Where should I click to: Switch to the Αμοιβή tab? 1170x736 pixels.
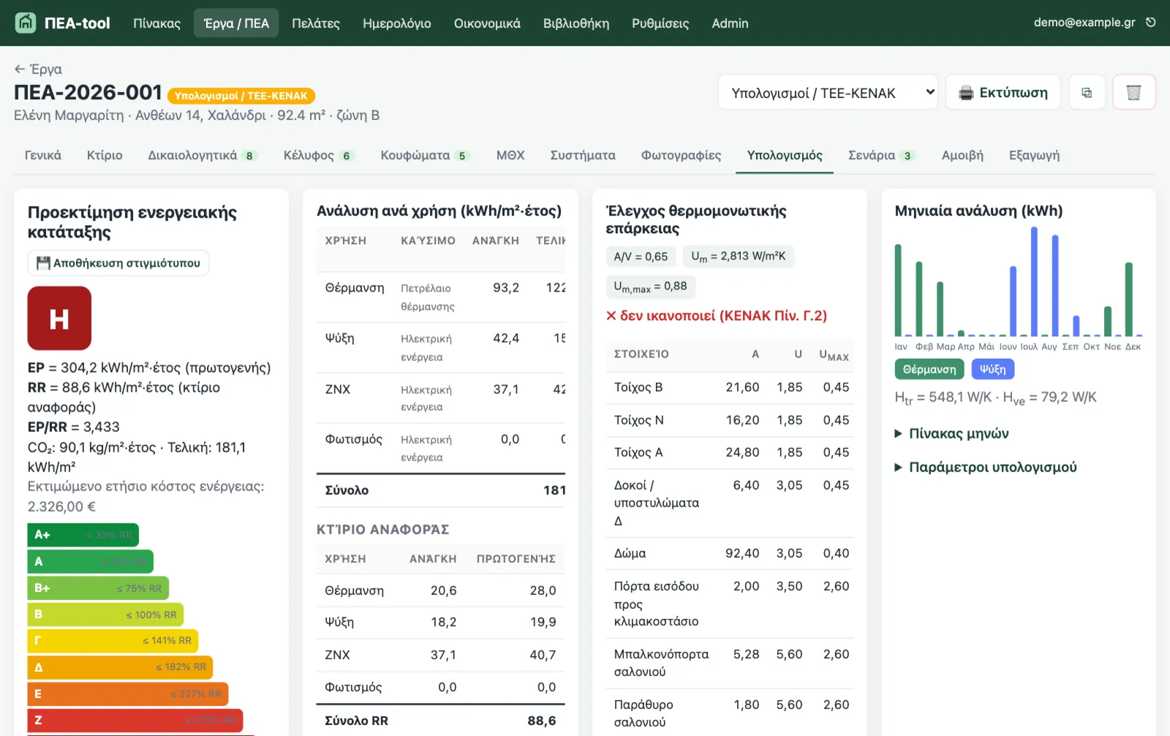click(x=962, y=155)
